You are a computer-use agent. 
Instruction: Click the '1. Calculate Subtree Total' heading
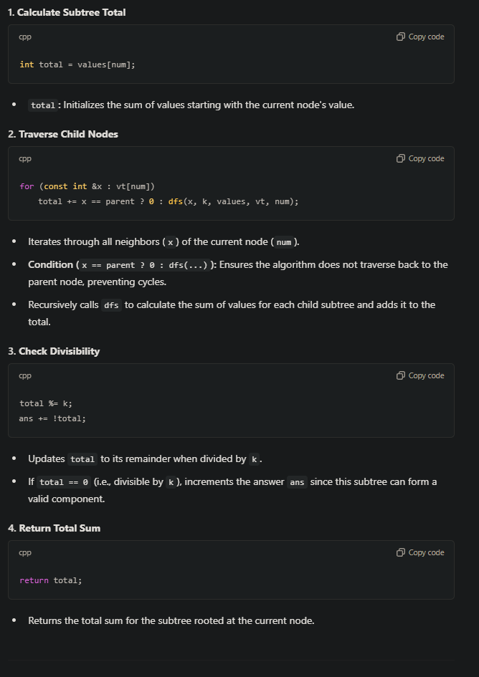point(67,12)
